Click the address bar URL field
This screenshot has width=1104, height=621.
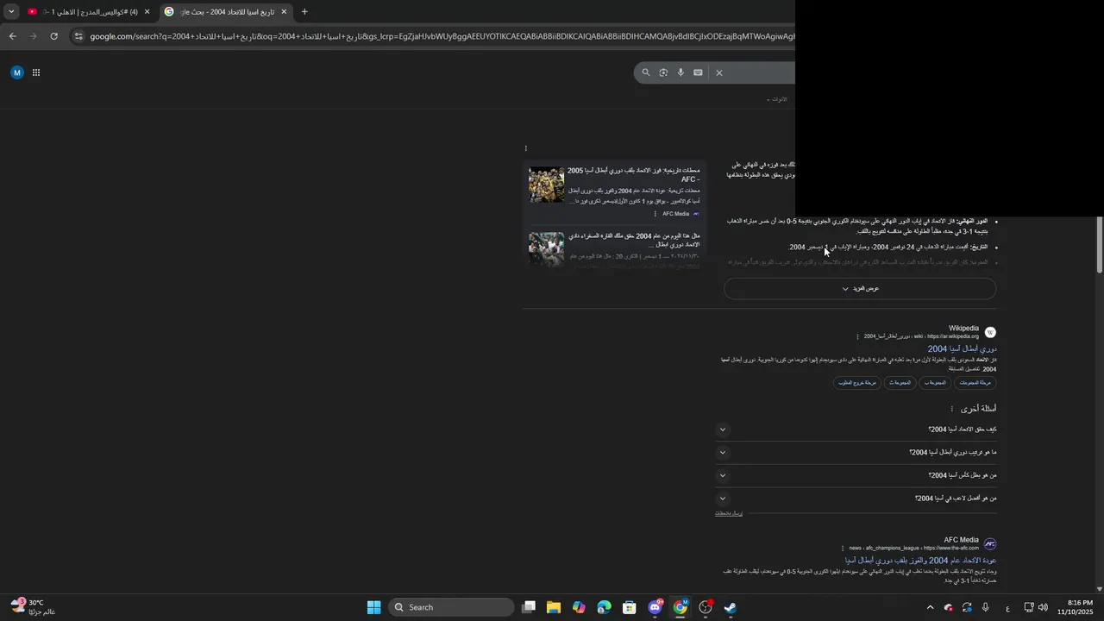click(x=440, y=36)
